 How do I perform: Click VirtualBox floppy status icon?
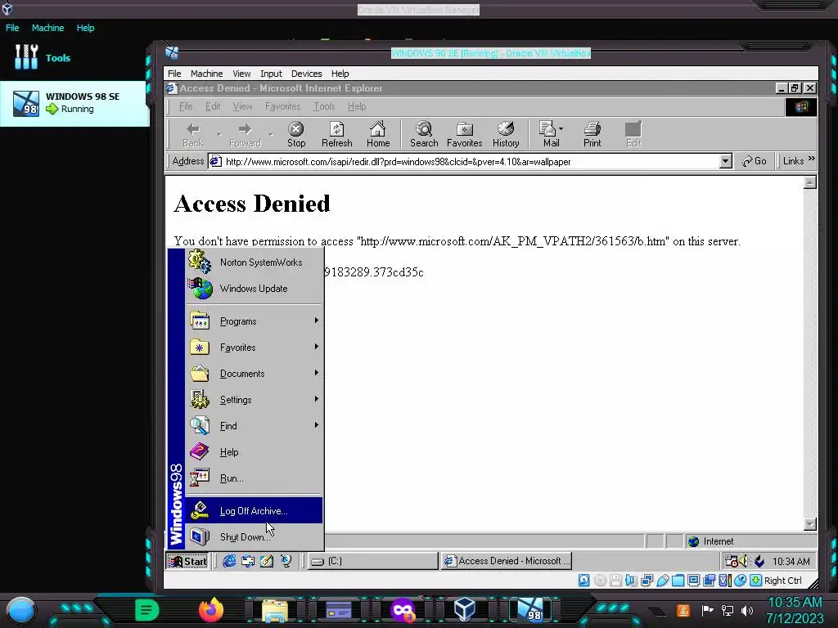pyautogui.click(x=615, y=581)
